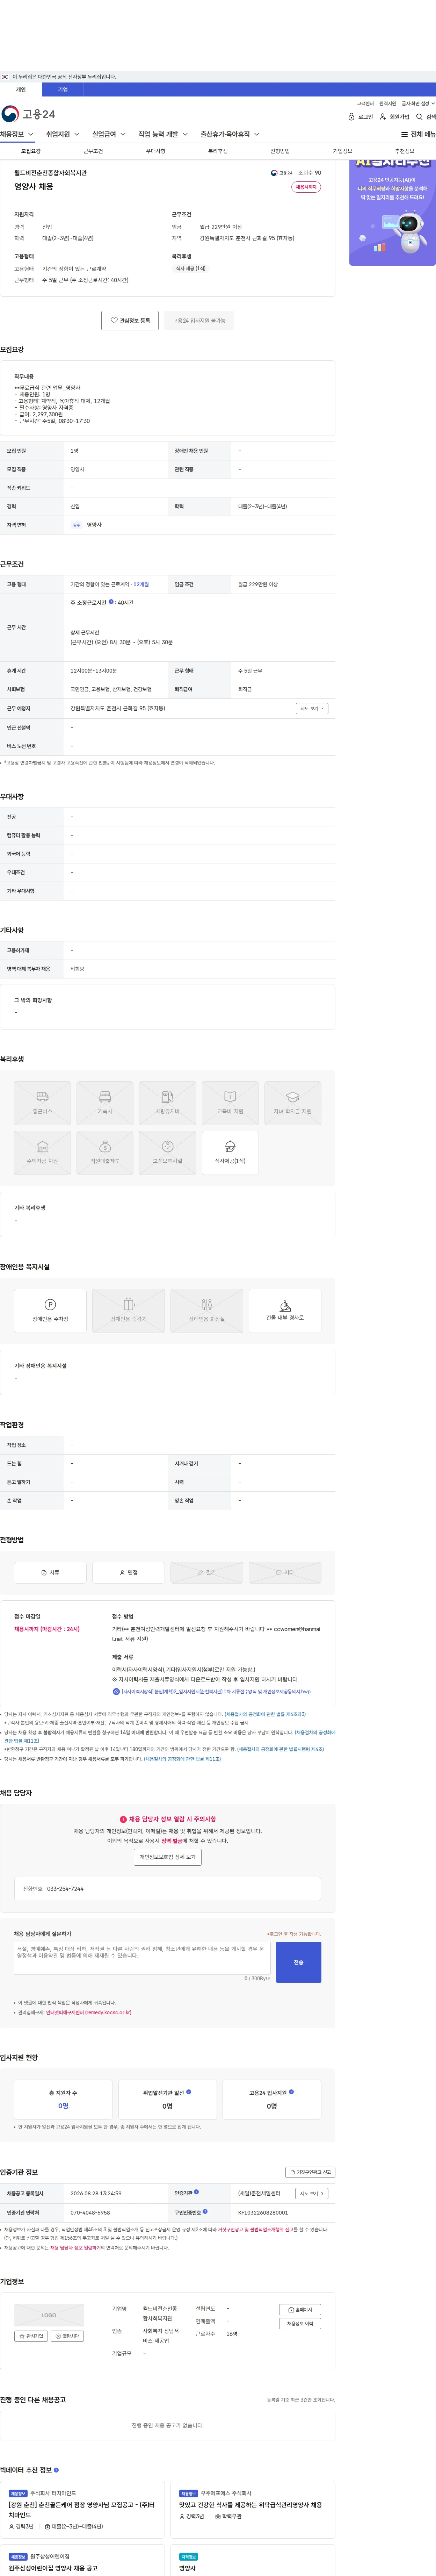Click the 교육비 지원 welfare icon
Screen dimensions: 436x2576
click(230, 1103)
